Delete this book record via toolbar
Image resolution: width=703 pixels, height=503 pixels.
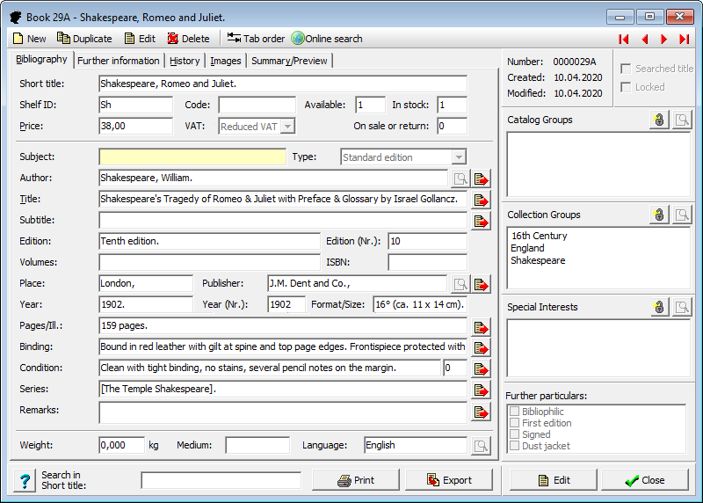(x=188, y=39)
